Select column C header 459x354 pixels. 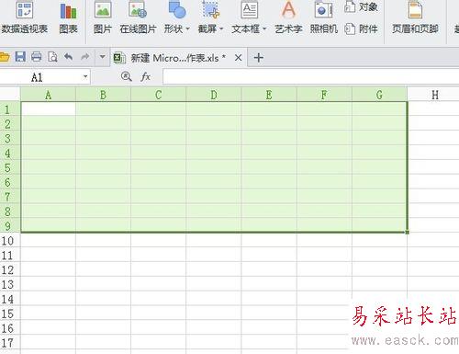[158, 95]
